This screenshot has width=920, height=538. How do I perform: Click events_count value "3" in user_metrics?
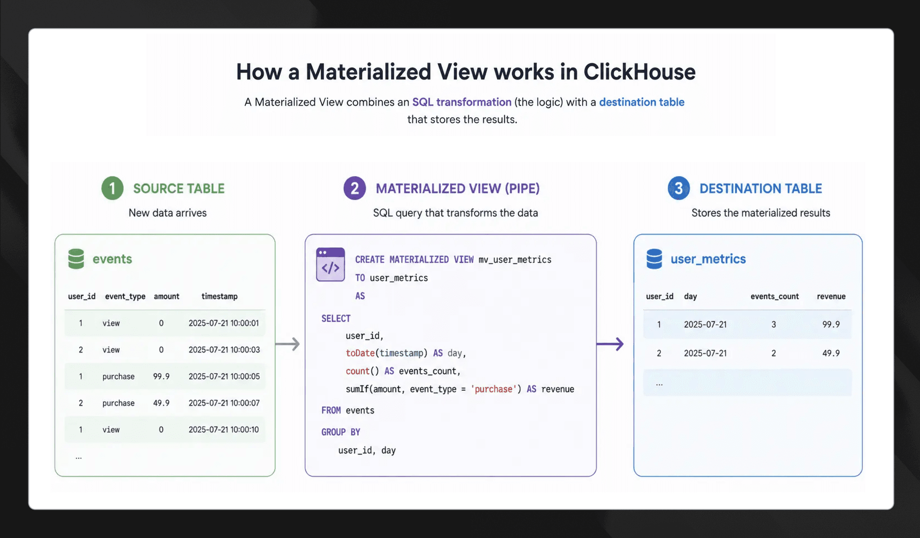point(774,325)
